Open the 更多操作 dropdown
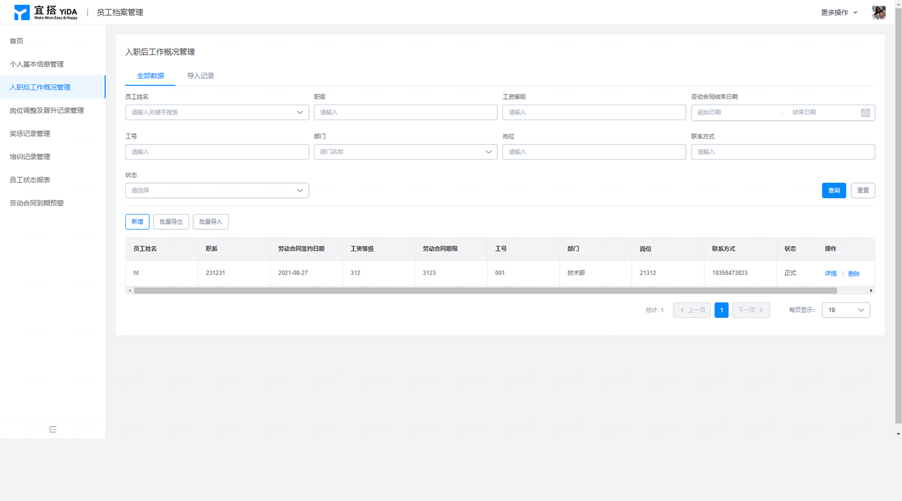 [x=839, y=13]
